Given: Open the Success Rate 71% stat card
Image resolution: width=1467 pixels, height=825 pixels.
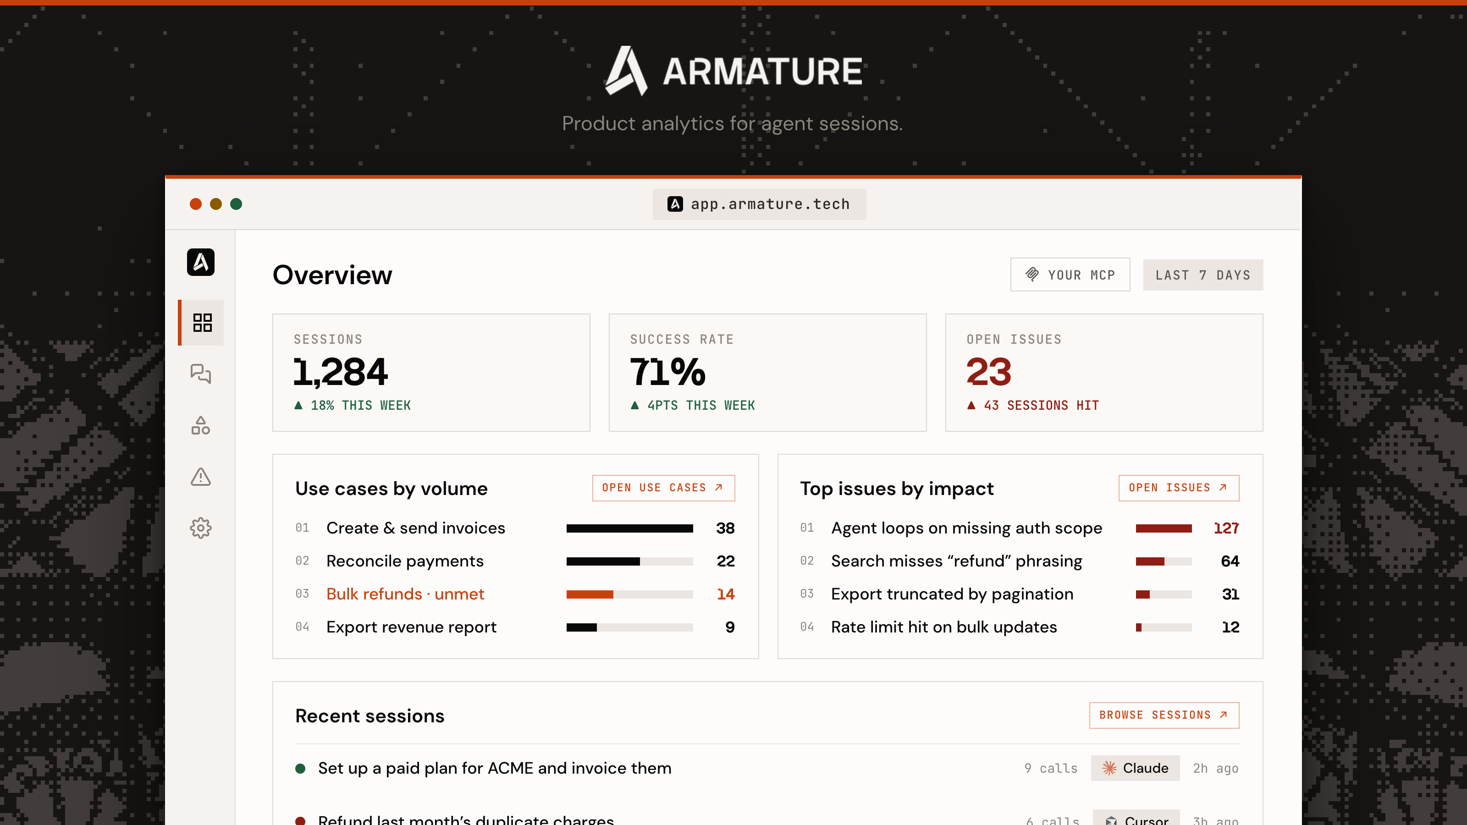Looking at the screenshot, I should (x=768, y=372).
